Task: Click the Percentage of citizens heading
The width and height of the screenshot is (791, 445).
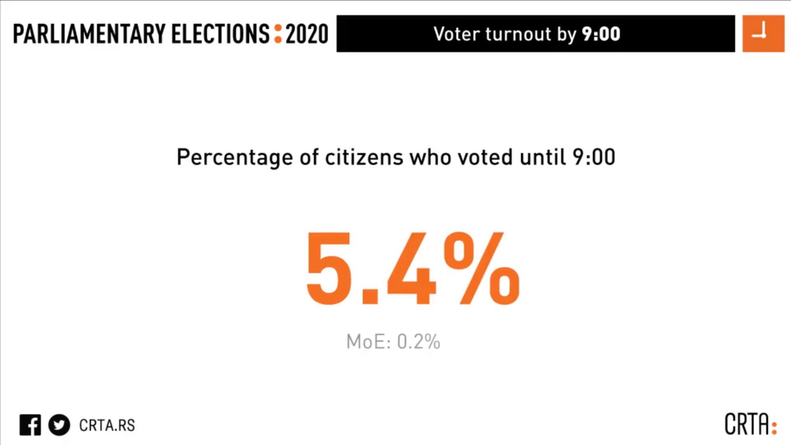Action: 395,157
